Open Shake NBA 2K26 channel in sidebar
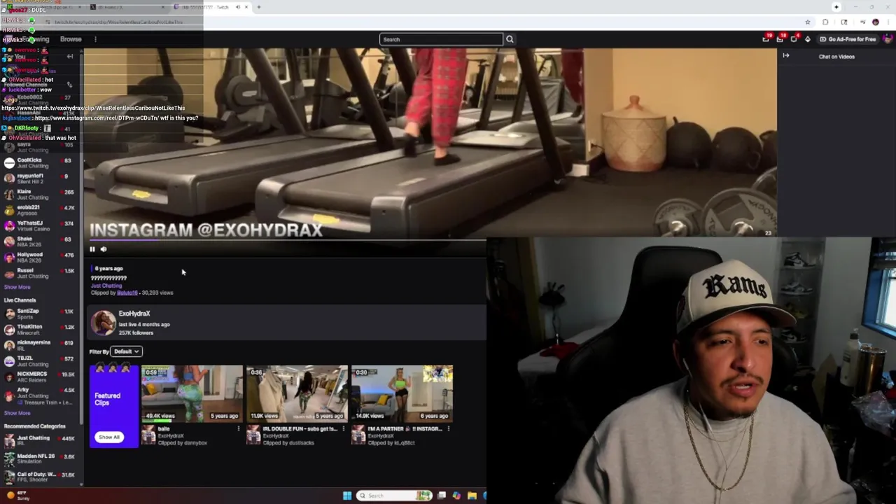 coord(40,241)
